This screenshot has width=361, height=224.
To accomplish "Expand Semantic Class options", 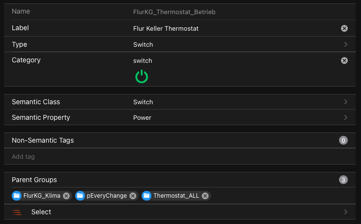I will [345, 102].
